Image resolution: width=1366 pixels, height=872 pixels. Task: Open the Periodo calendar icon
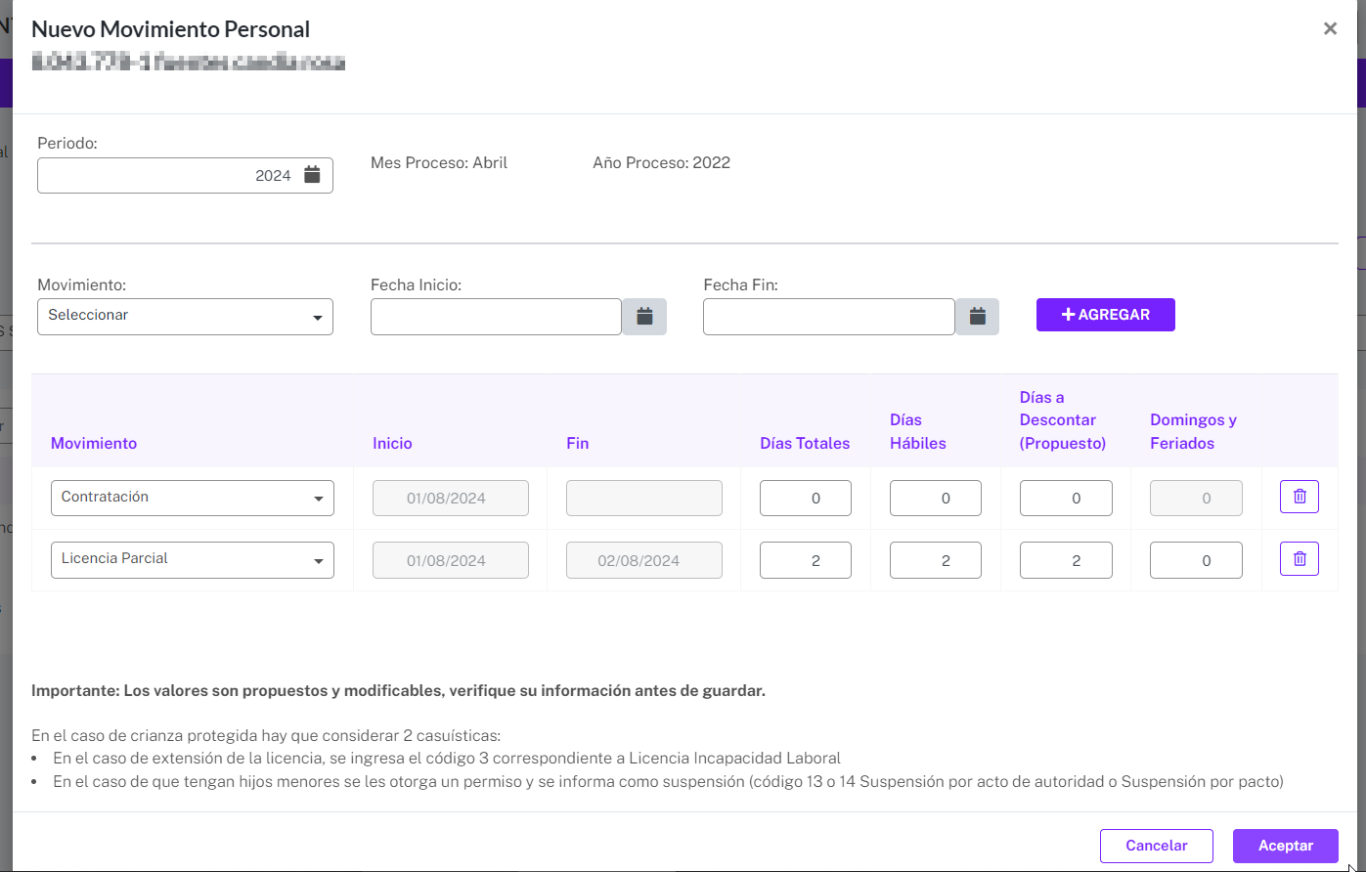click(312, 175)
